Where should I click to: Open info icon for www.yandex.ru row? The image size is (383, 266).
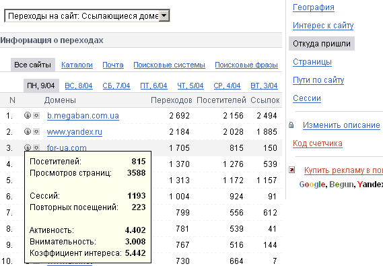pyautogui.click(x=28, y=131)
